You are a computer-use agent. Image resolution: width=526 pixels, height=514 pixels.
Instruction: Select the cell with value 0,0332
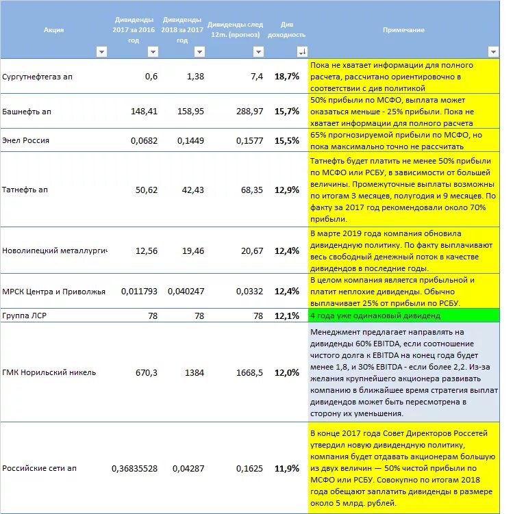(x=235, y=292)
